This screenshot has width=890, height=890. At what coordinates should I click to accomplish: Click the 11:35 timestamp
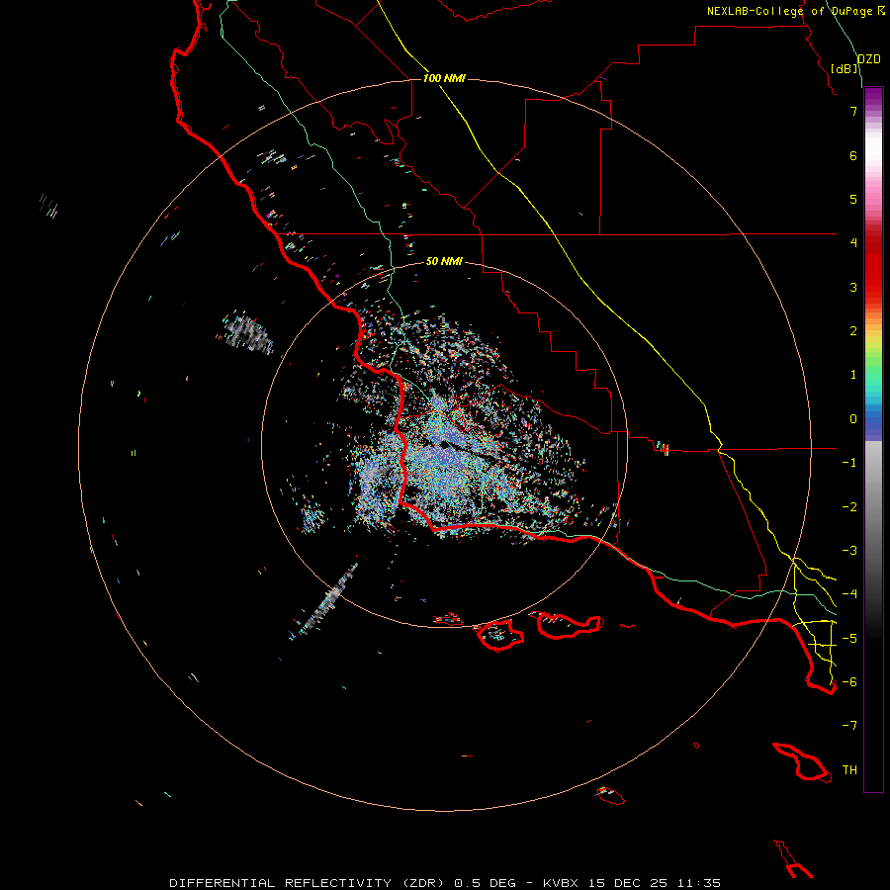(699, 883)
